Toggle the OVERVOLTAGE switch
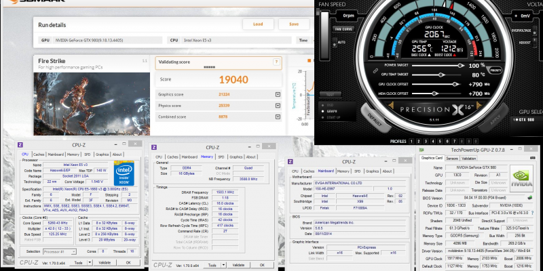The width and height of the screenshot is (543, 271). [535, 30]
